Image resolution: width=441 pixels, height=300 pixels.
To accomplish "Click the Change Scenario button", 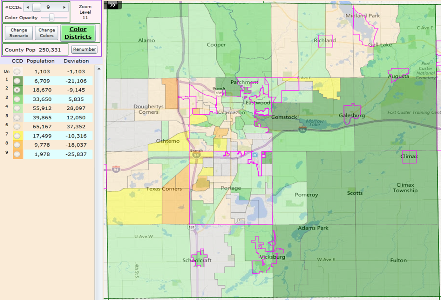I will pos(18,32).
